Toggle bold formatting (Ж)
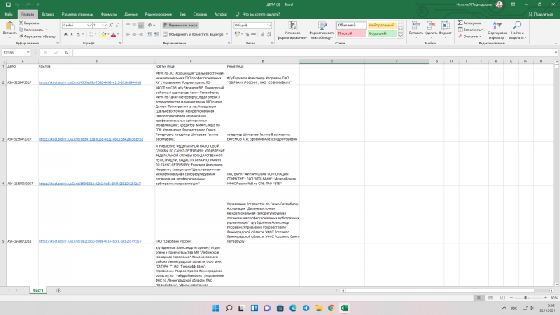Screen dimensions: 560x315 (x=65, y=34)
